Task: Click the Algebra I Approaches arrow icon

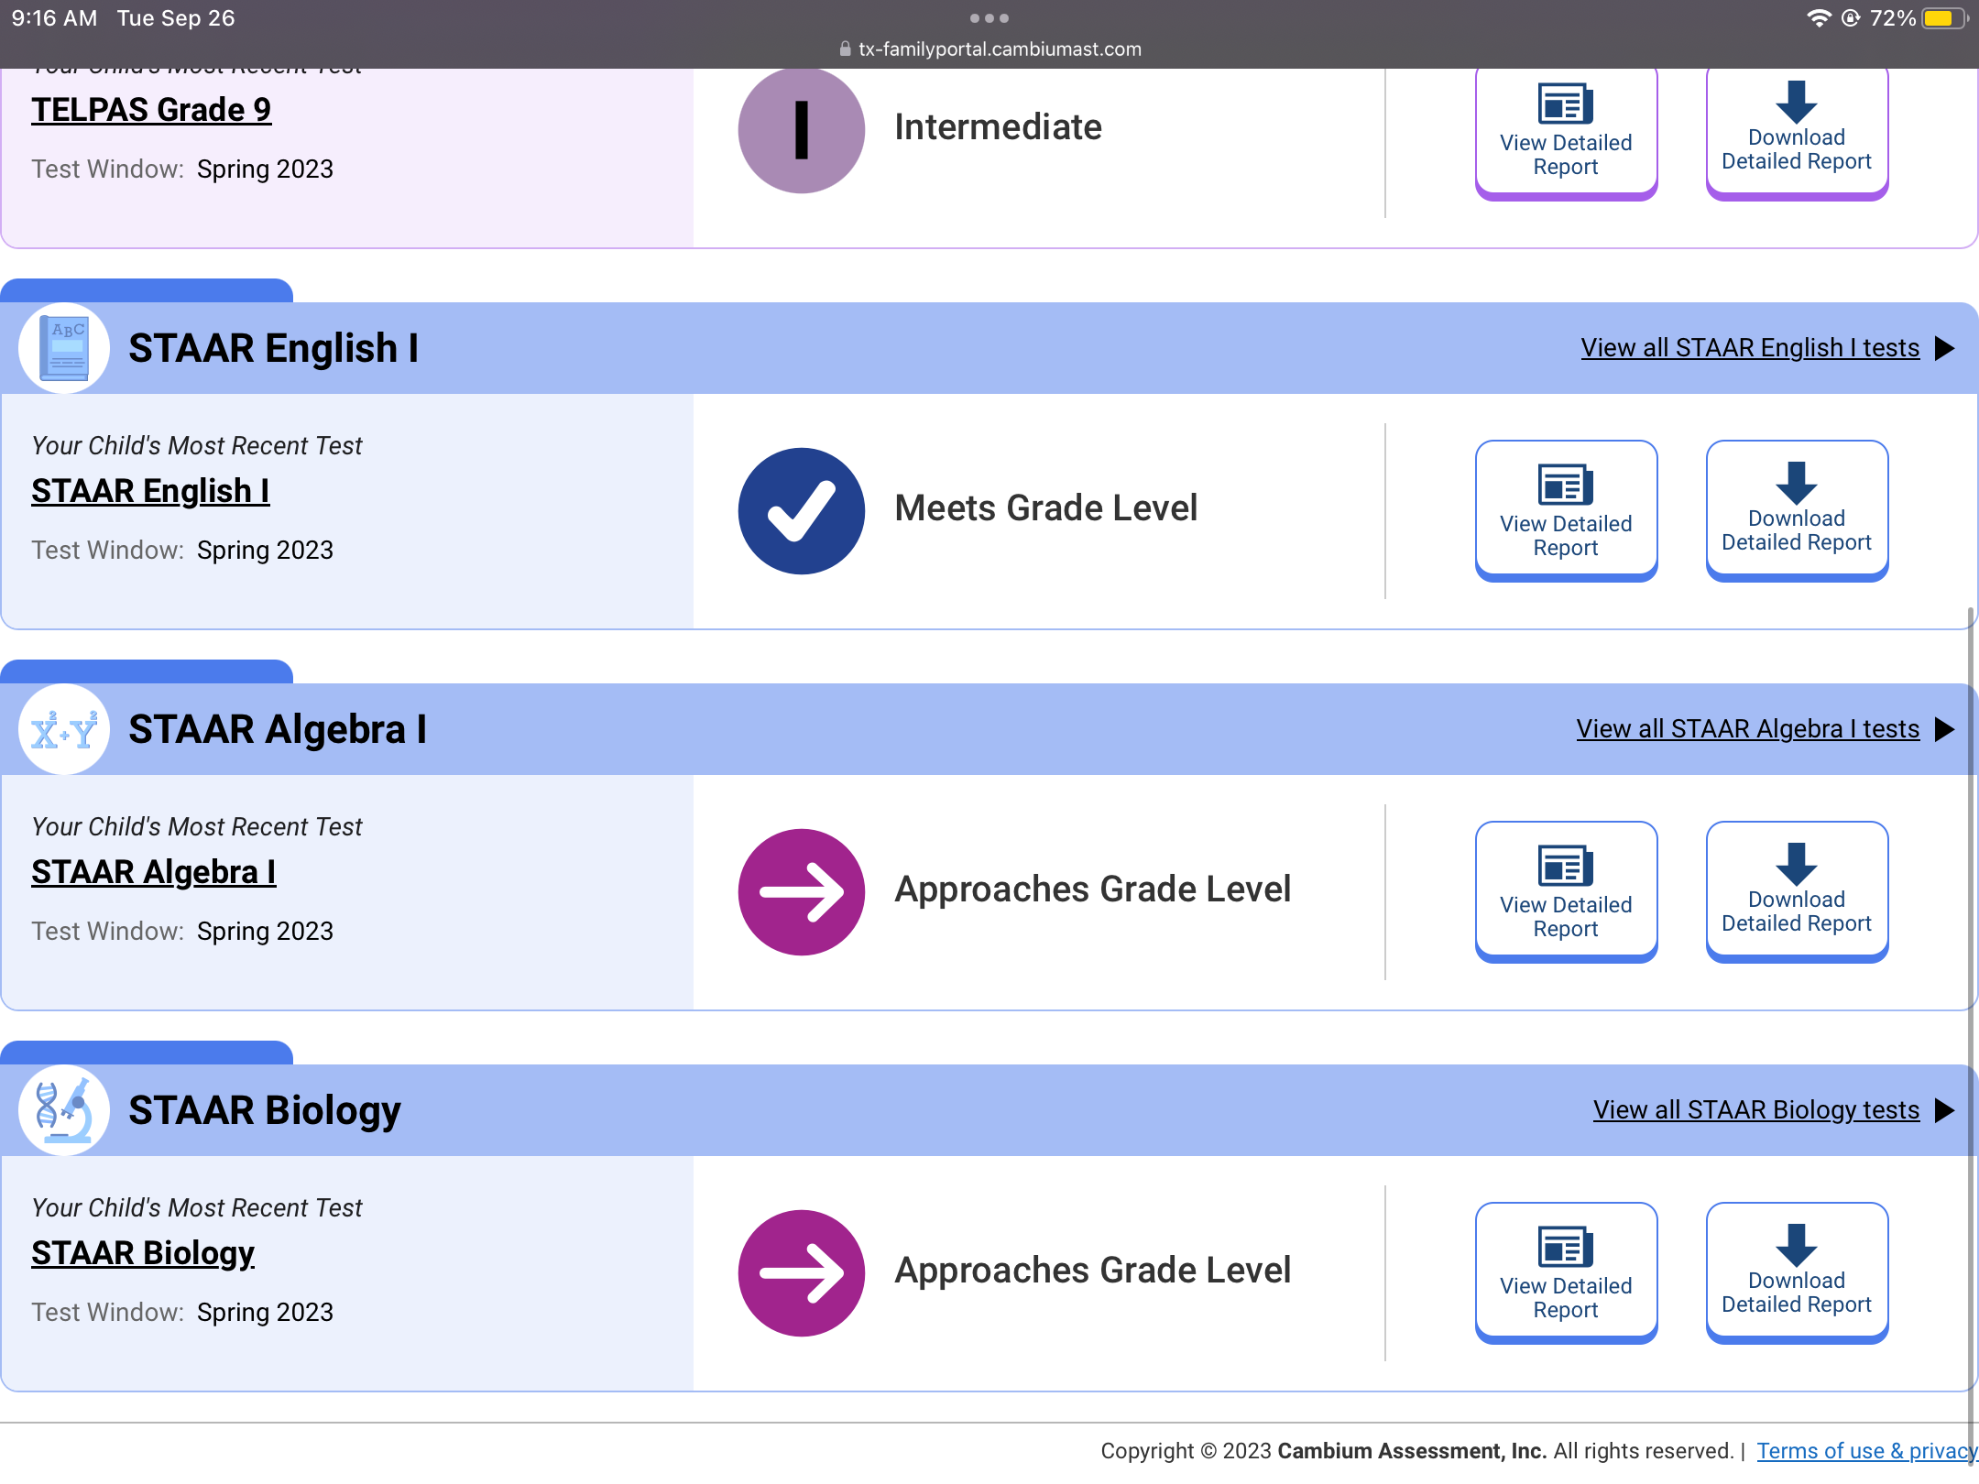Action: pos(802,892)
